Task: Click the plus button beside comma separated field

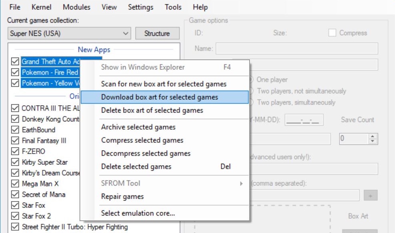Action: click(371, 195)
